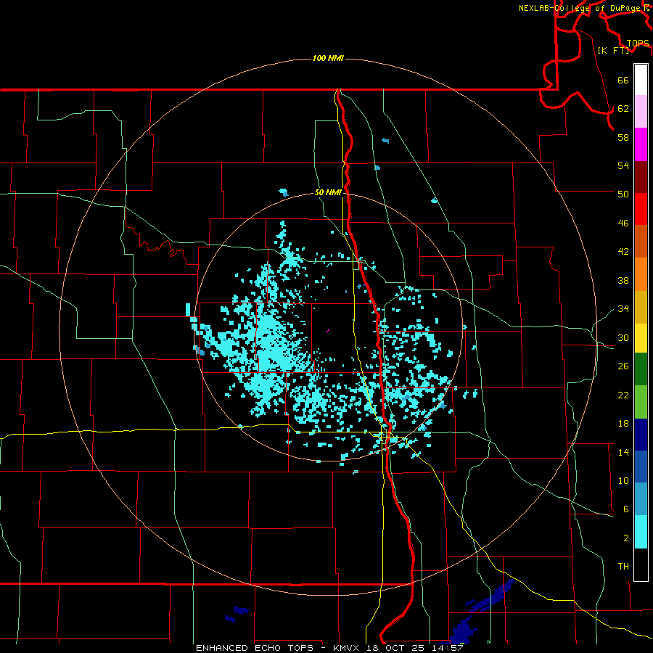Click legend value 26
Image resolution: width=653 pixels, height=653 pixels.
click(623, 366)
